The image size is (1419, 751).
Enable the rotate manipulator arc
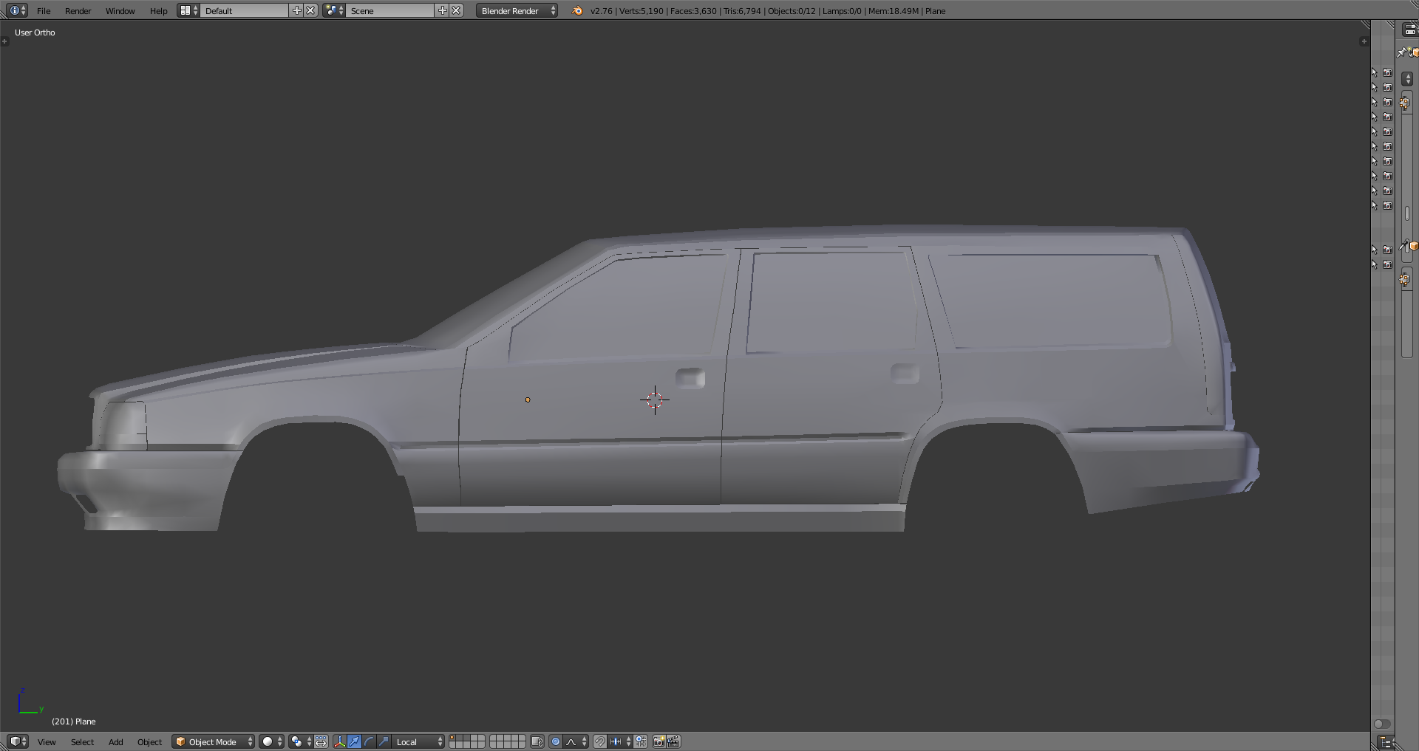tap(369, 741)
